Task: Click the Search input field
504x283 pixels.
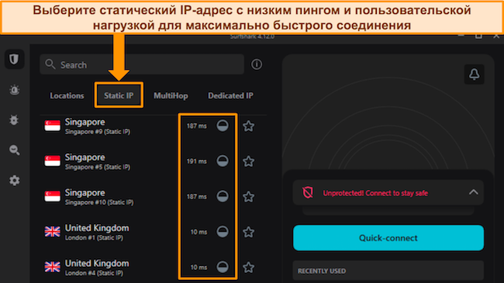Action: [142, 64]
